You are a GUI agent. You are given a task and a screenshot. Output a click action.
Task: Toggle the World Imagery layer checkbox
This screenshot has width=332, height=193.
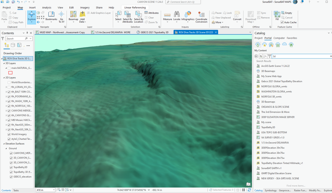[9, 134]
